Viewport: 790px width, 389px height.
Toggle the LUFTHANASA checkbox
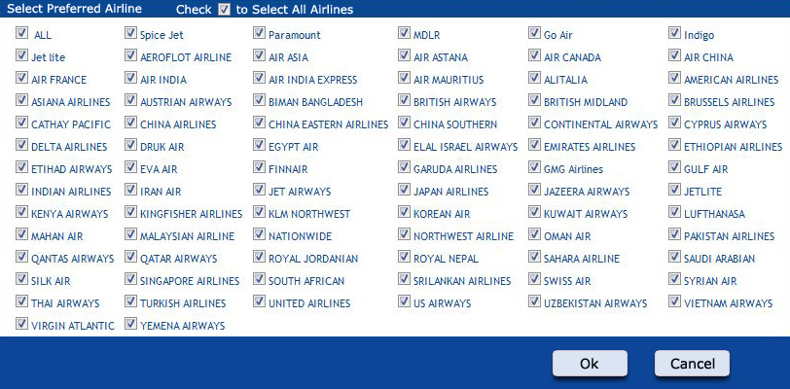pyautogui.click(x=674, y=213)
